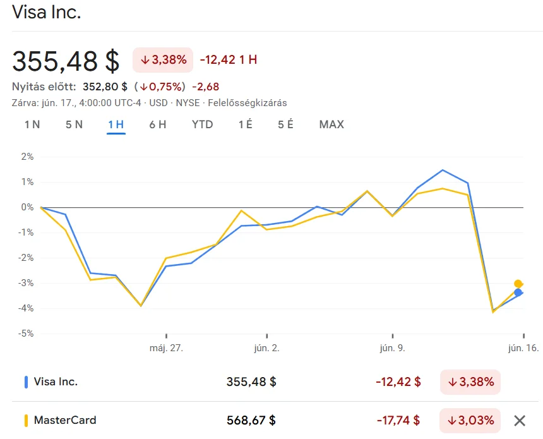Click the jún. 16. date axis label
Image resolution: width=543 pixels, height=439 pixels.
pos(523,348)
